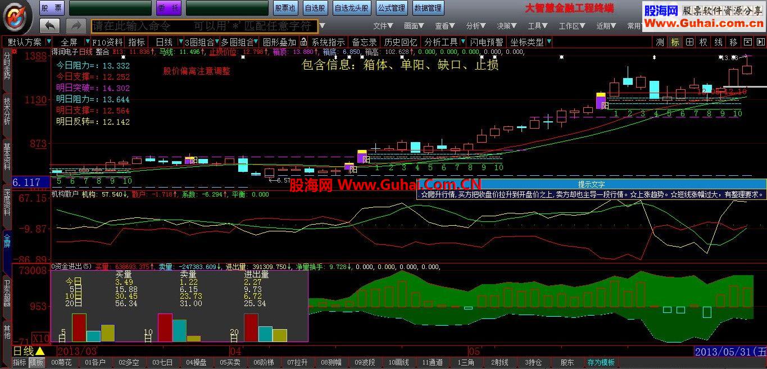This screenshot has width=767, height=369.
Task: Expand the 全屏 dropdown arrow
Action: [87, 42]
